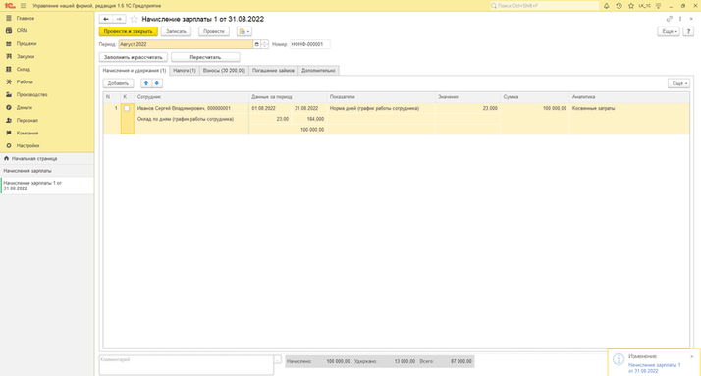Open favorites star in title bar
701x376 pixels.
click(631, 6)
